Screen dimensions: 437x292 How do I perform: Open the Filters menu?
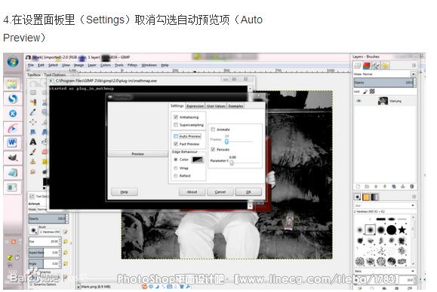(x=132, y=65)
